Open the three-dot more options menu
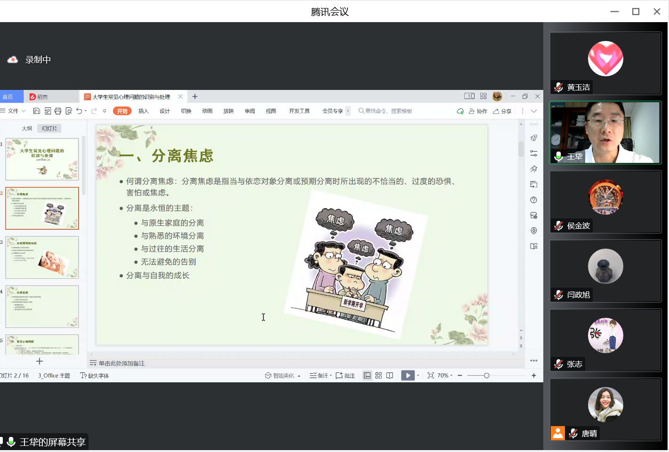This screenshot has width=669, height=452. [x=523, y=111]
